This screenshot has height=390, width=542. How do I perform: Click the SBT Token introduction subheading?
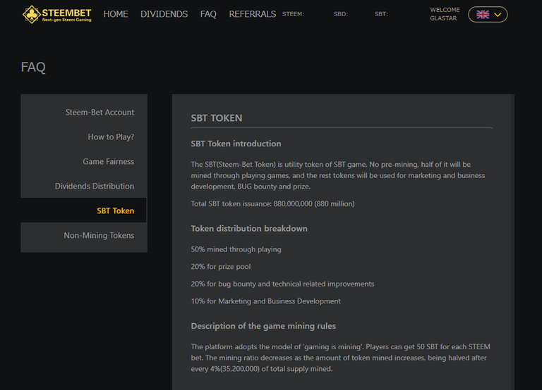(x=236, y=144)
